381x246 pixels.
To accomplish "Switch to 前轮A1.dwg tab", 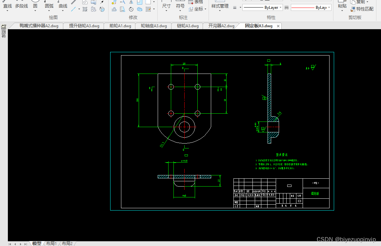I will [120, 26].
